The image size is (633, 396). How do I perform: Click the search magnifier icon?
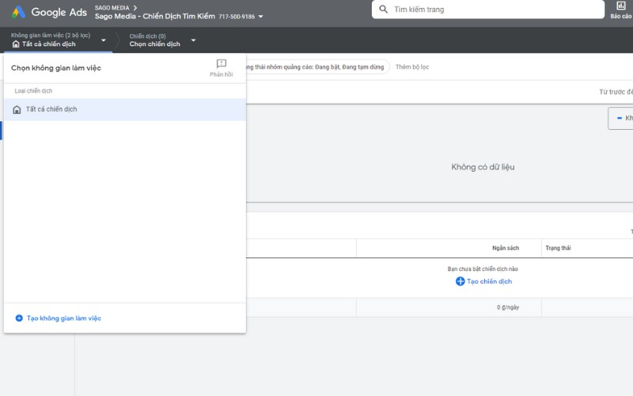coord(384,10)
